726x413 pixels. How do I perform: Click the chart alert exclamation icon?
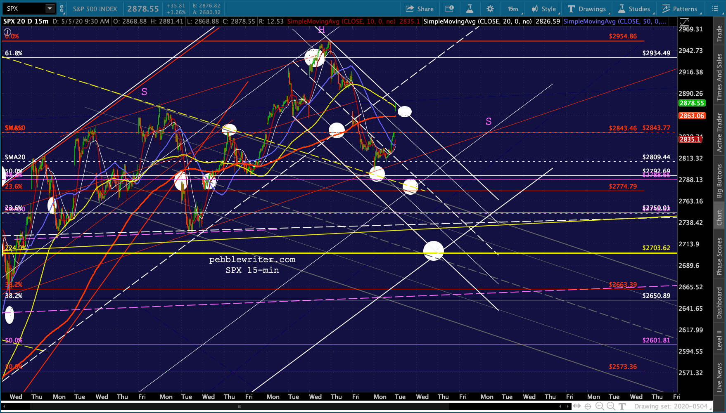(x=7, y=32)
